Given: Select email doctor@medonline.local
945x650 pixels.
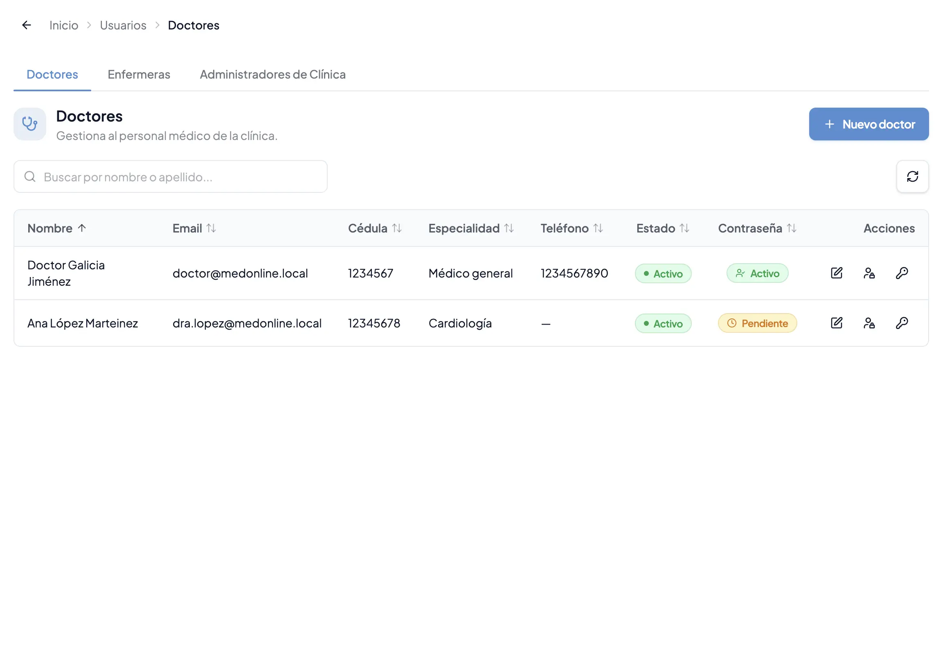Looking at the screenshot, I should point(240,273).
